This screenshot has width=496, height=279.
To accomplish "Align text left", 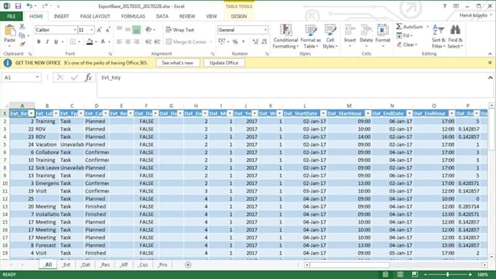I will [119, 42].
